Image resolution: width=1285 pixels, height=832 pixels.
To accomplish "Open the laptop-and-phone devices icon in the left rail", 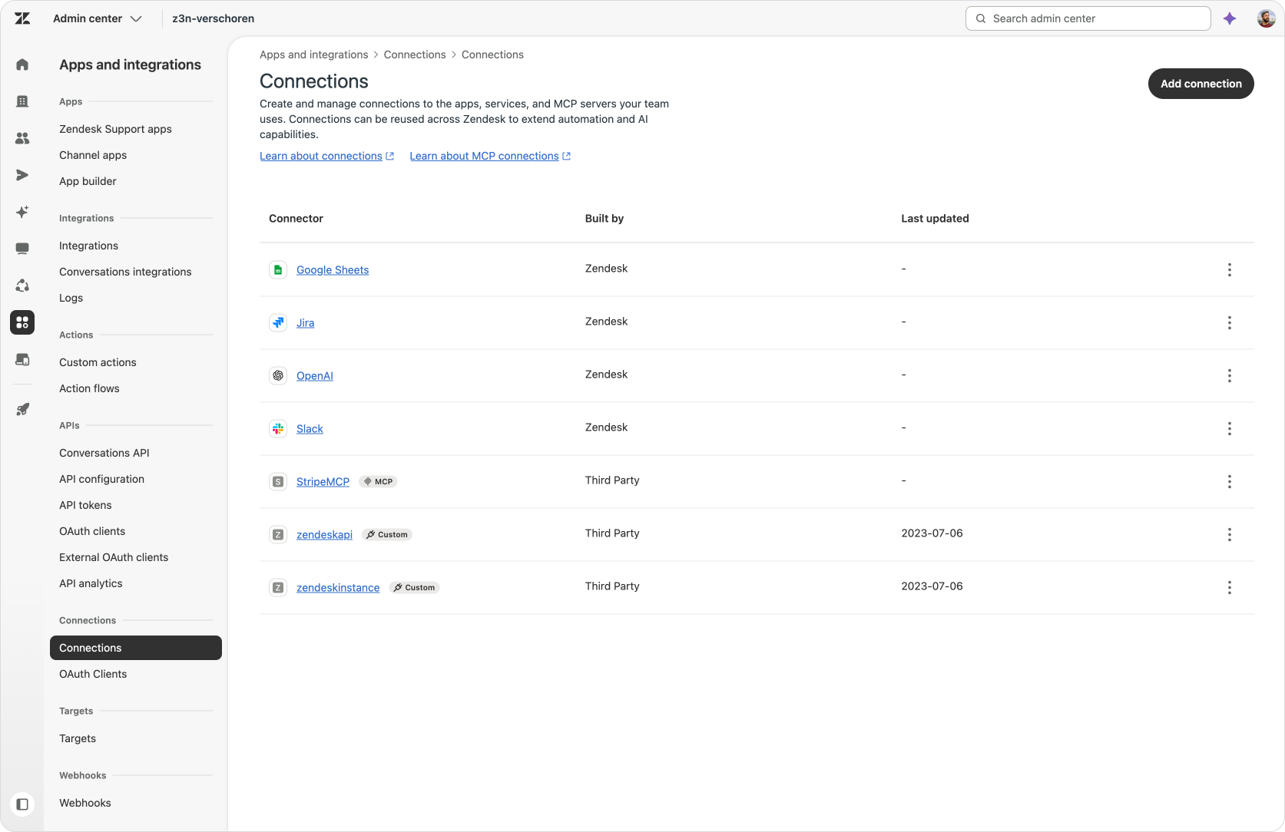I will coord(22,359).
